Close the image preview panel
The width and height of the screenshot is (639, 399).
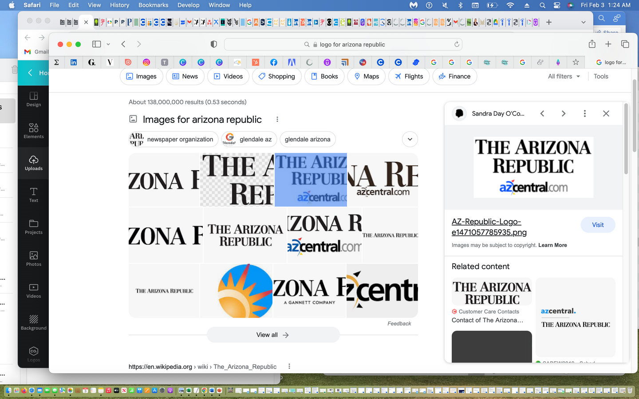click(x=606, y=113)
